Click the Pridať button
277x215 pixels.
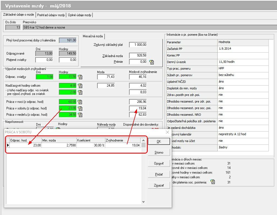159,174
